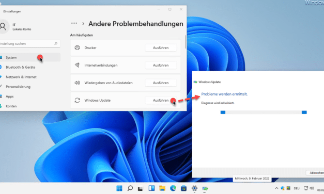Open File Explorer from the taskbar
The height and width of the screenshot is (194, 324).
(162, 188)
